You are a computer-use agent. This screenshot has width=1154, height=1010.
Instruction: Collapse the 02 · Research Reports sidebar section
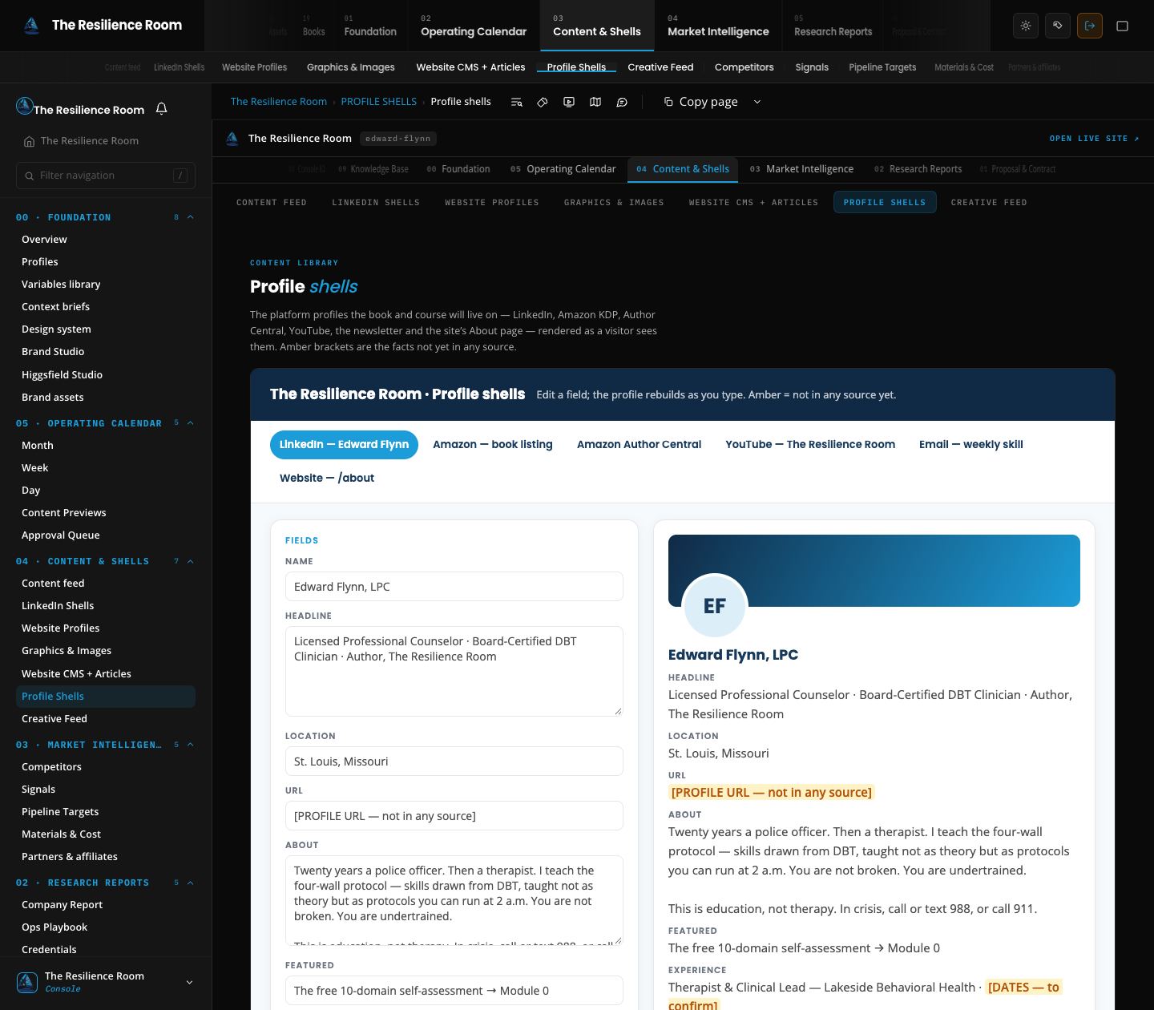pos(191,883)
